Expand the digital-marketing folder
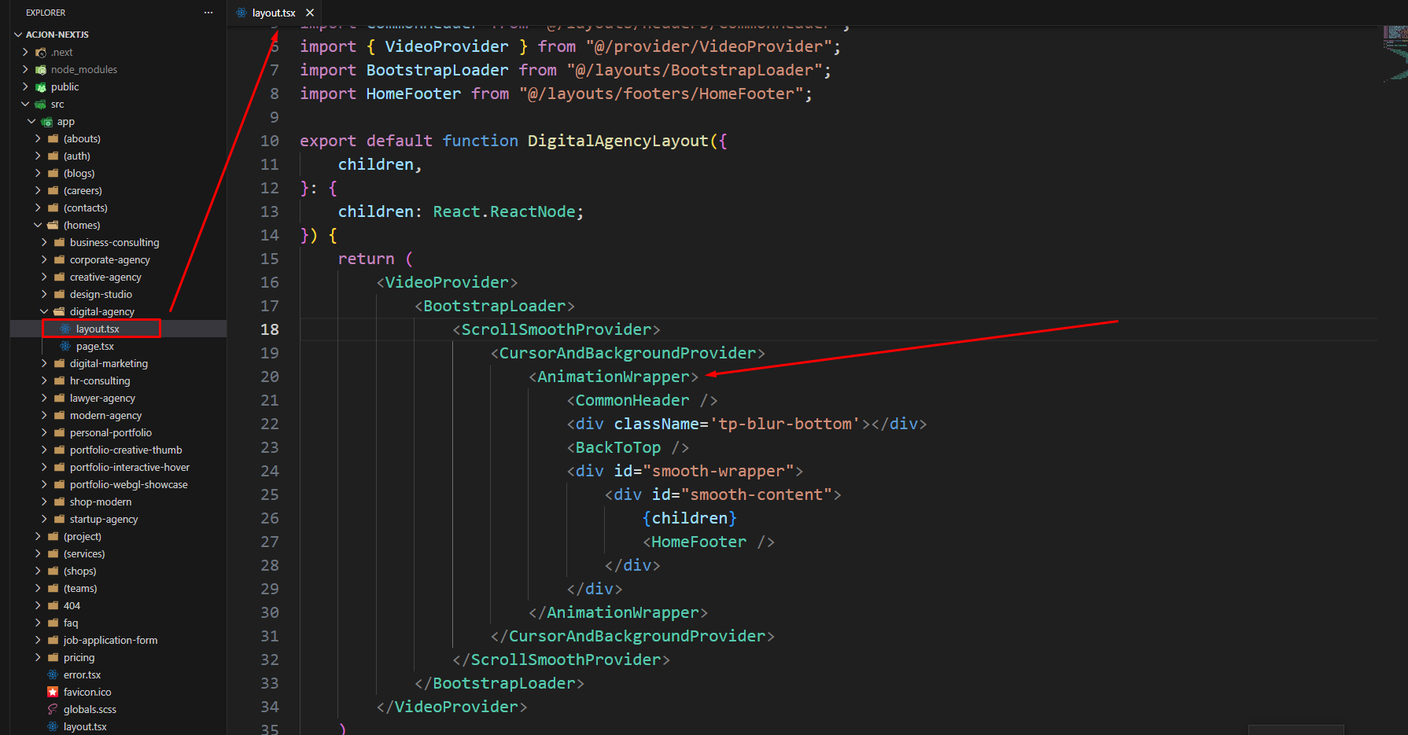Viewport: 1408px width, 735px height. (x=109, y=363)
